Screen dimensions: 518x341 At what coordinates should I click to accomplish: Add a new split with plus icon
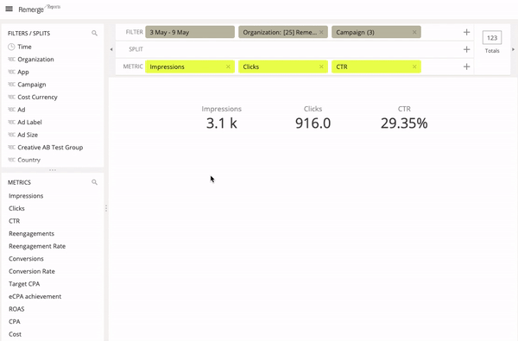[x=466, y=49]
